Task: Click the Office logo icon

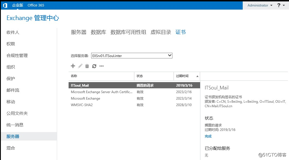Action: click(5, 6)
